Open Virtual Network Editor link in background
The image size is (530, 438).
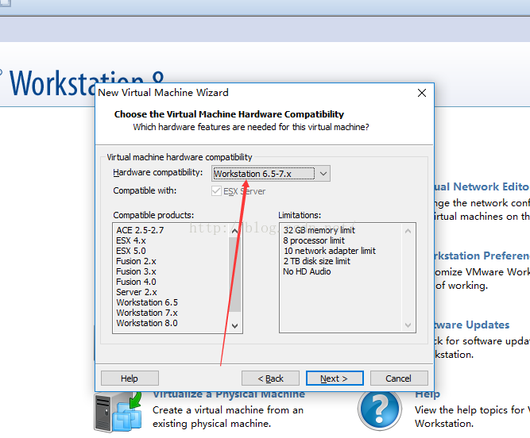[482, 186]
